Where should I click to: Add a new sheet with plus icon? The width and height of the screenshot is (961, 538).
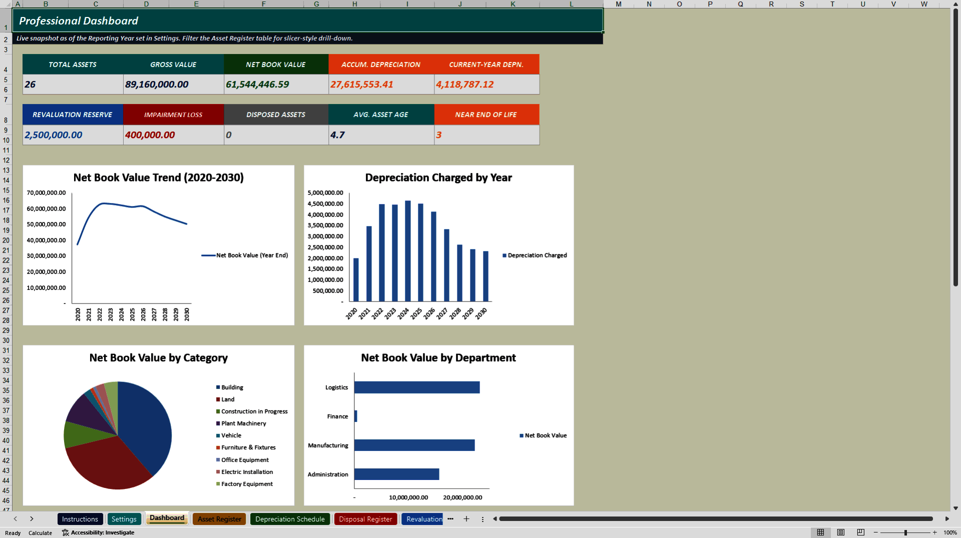click(466, 519)
